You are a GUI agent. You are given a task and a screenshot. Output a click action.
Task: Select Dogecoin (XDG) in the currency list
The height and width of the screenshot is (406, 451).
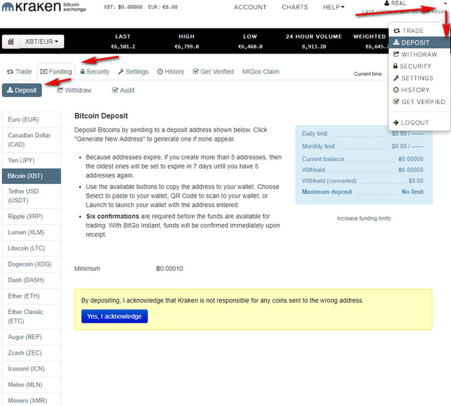tap(31, 265)
